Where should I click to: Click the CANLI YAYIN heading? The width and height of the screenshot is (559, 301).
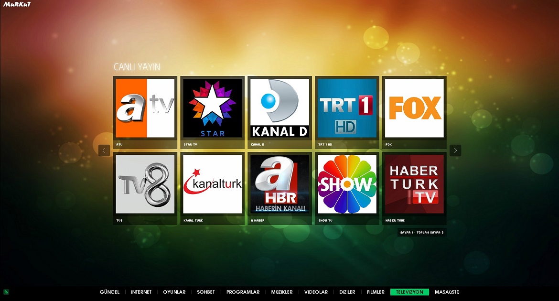[x=137, y=67]
